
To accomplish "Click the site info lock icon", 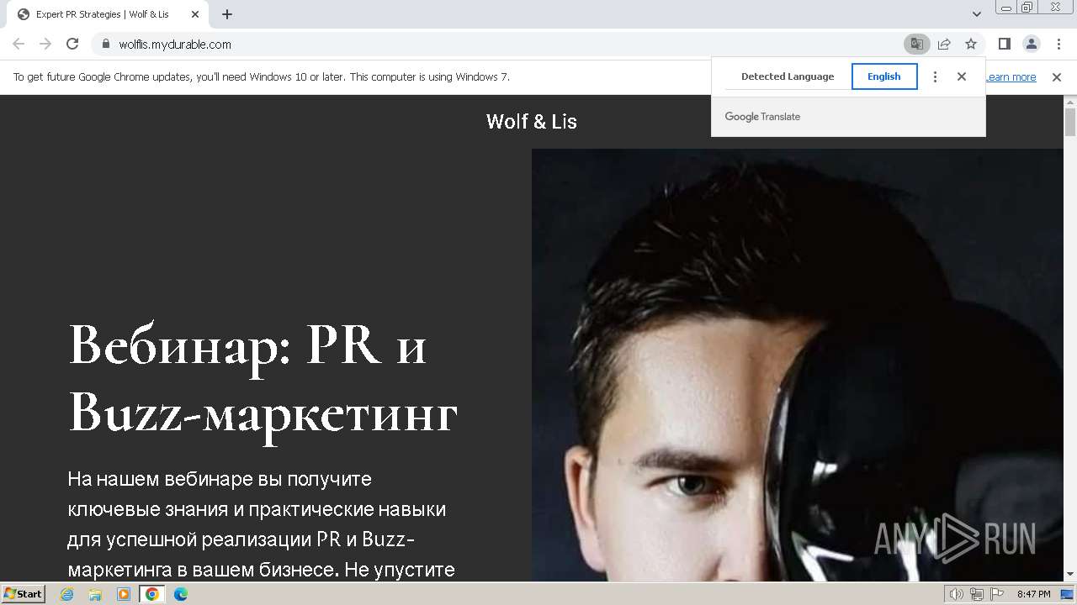I will (x=106, y=44).
